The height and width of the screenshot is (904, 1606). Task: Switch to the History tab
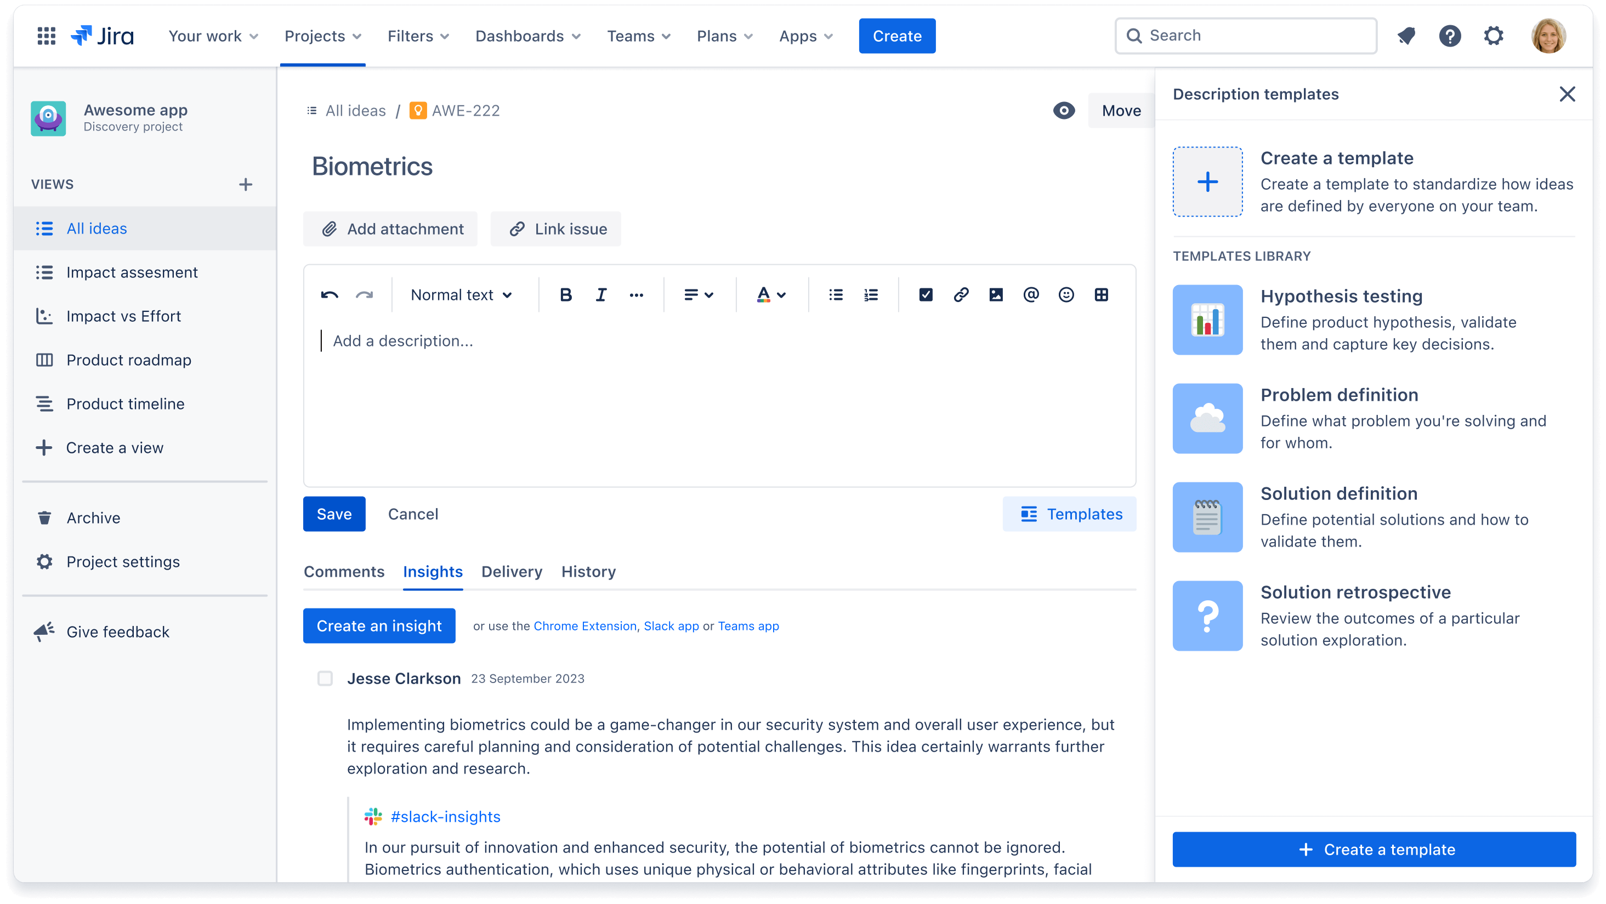coord(589,571)
